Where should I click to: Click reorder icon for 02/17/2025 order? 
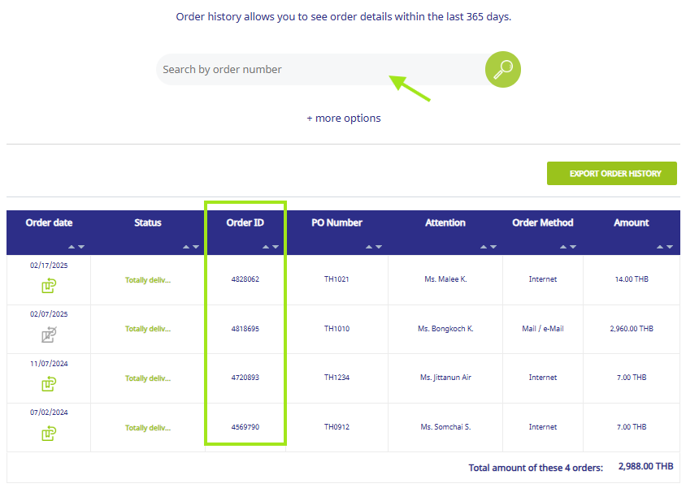click(49, 285)
